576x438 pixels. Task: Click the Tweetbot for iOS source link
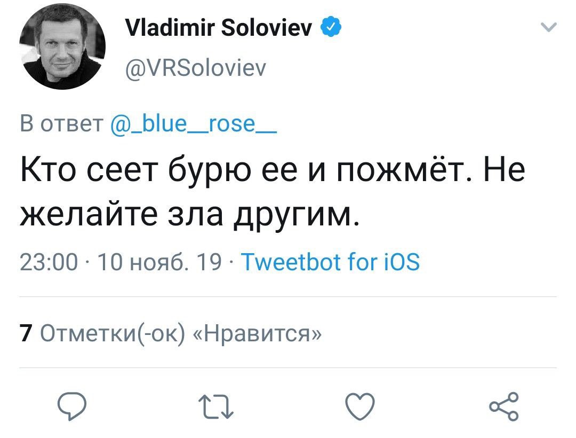coord(331,262)
